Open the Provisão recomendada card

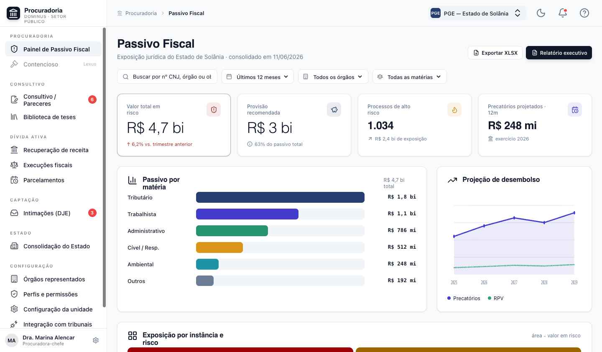tap(294, 125)
